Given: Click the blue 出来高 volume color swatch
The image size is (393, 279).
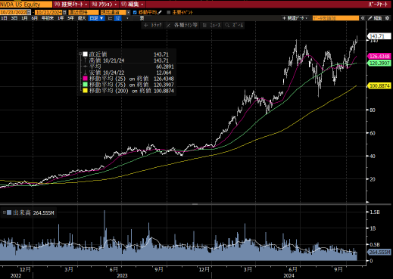Looking at the screenshot, I should pyautogui.click(x=9, y=212).
